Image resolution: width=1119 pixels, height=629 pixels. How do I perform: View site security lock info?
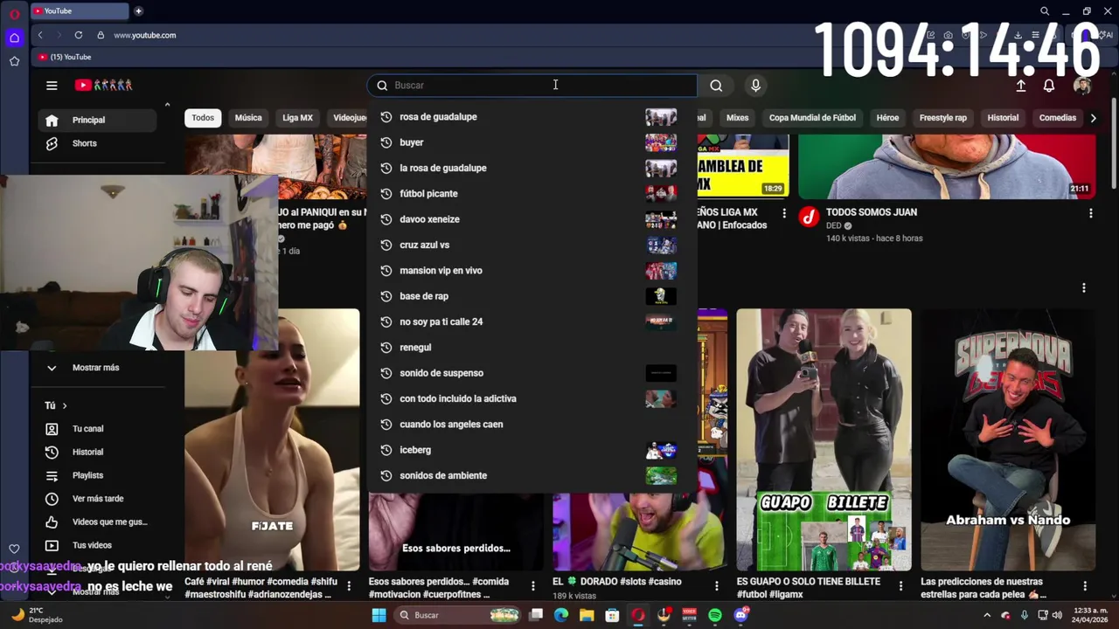point(101,35)
